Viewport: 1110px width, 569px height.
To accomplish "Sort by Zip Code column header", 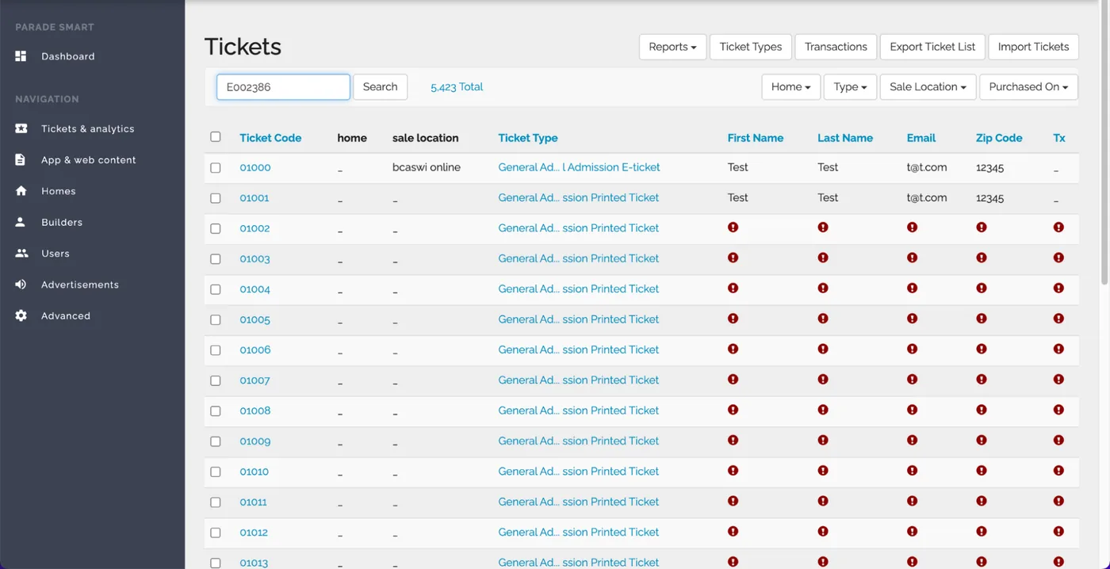I will 999,138.
